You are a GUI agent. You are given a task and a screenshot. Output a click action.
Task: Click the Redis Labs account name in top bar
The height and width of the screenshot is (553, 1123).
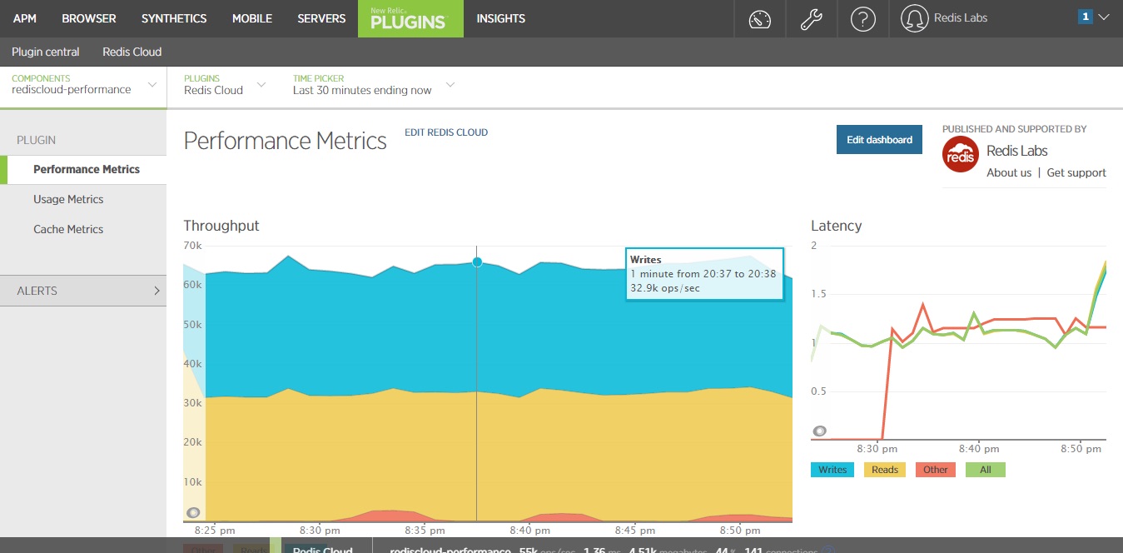(x=960, y=17)
